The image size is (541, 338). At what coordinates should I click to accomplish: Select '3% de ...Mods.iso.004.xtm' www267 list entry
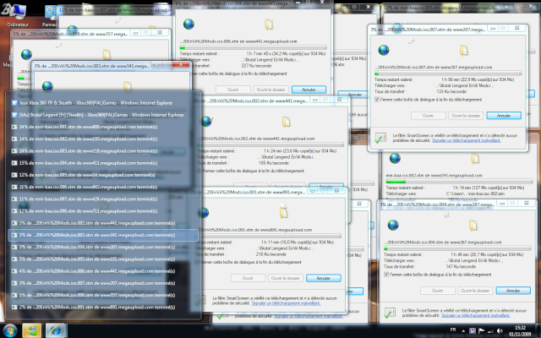103,248
